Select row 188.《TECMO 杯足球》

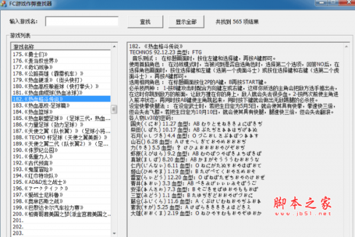click(61, 137)
